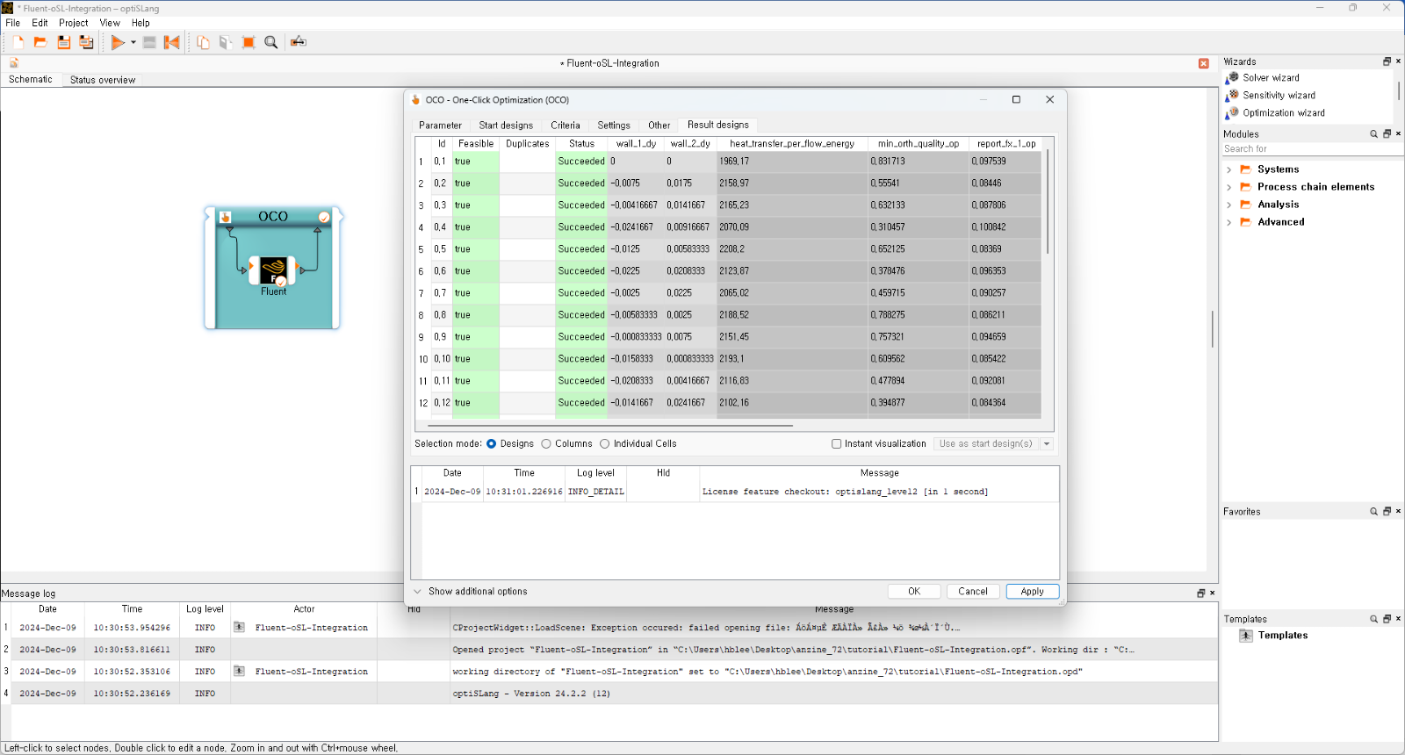Click the checkmark status icon on the OCO system
1405x755 pixels.
(324, 217)
